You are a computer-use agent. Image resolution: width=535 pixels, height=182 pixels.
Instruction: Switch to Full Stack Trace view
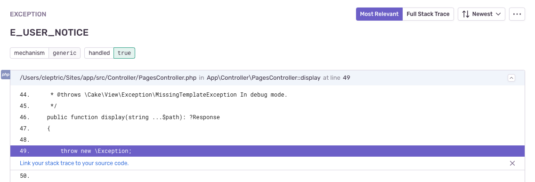(x=428, y=14)
